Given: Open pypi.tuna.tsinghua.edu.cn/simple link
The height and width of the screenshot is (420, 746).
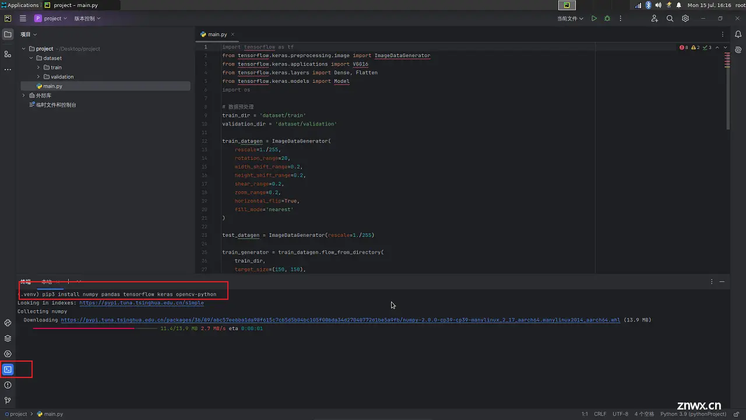Looking at the screenshot, I should click(x=142, y=303).
